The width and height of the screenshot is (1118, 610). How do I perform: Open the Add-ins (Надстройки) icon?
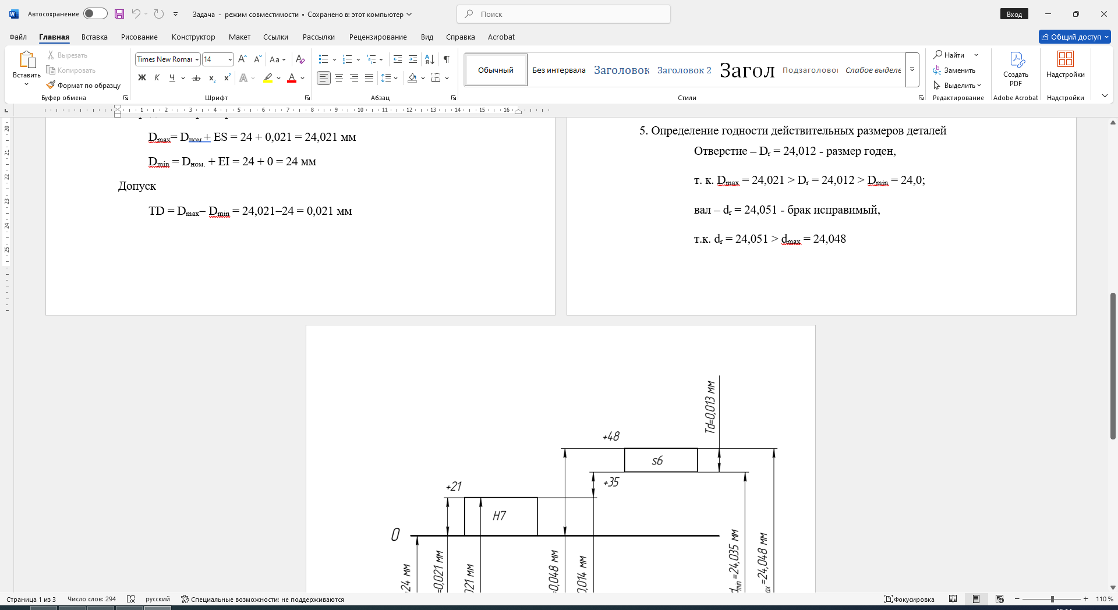tap(1066, 59)
